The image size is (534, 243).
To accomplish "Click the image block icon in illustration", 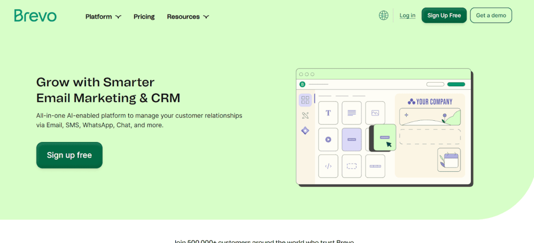I will [x=375, y=113].
